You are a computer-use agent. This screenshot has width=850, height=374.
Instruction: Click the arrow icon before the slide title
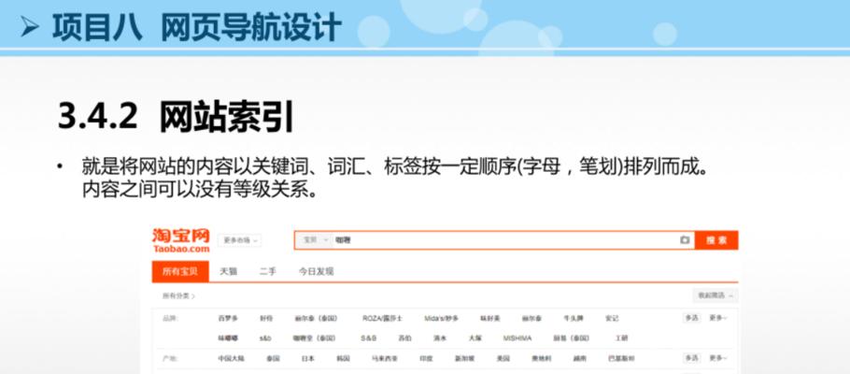(30, 26)
